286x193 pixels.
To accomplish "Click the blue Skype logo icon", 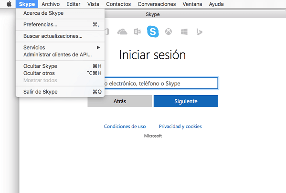I will [x=153, y=32].
